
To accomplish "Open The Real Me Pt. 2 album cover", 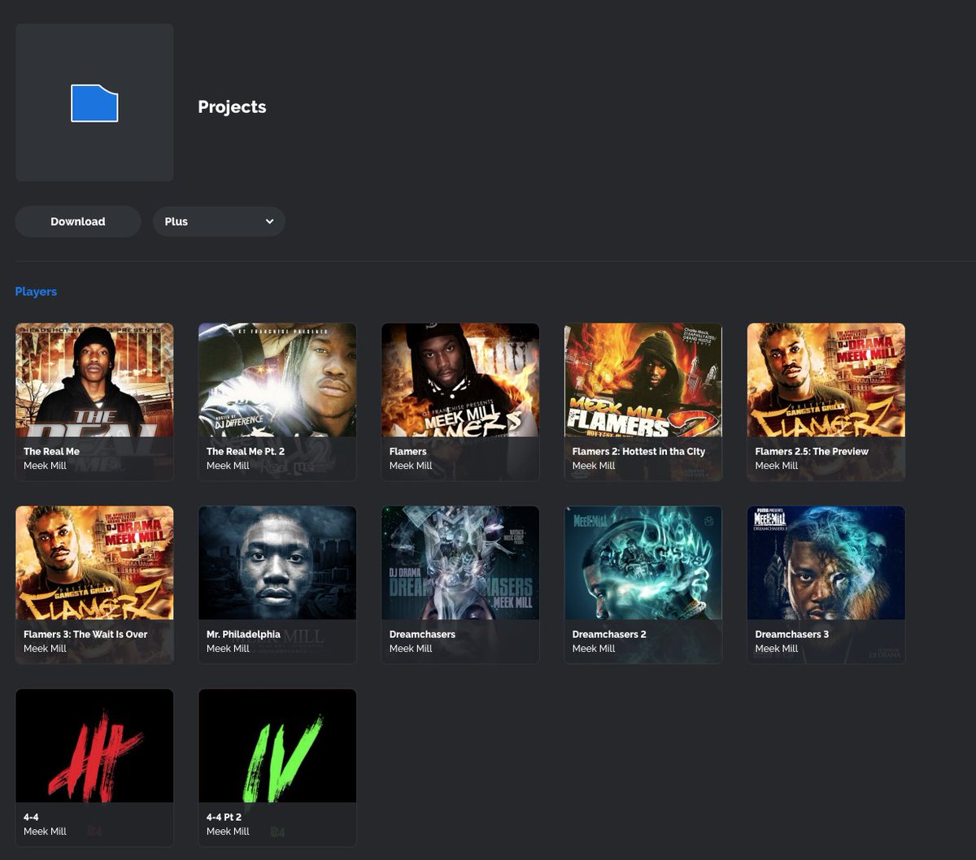I will 277,380.
